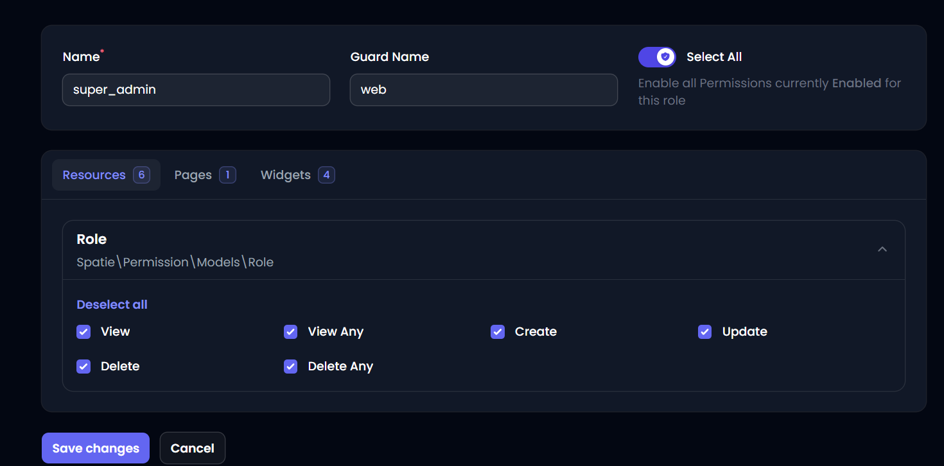944x466 pixels.
Task: Click the Widgets count badge showing 4
Action: click(326, 175)
